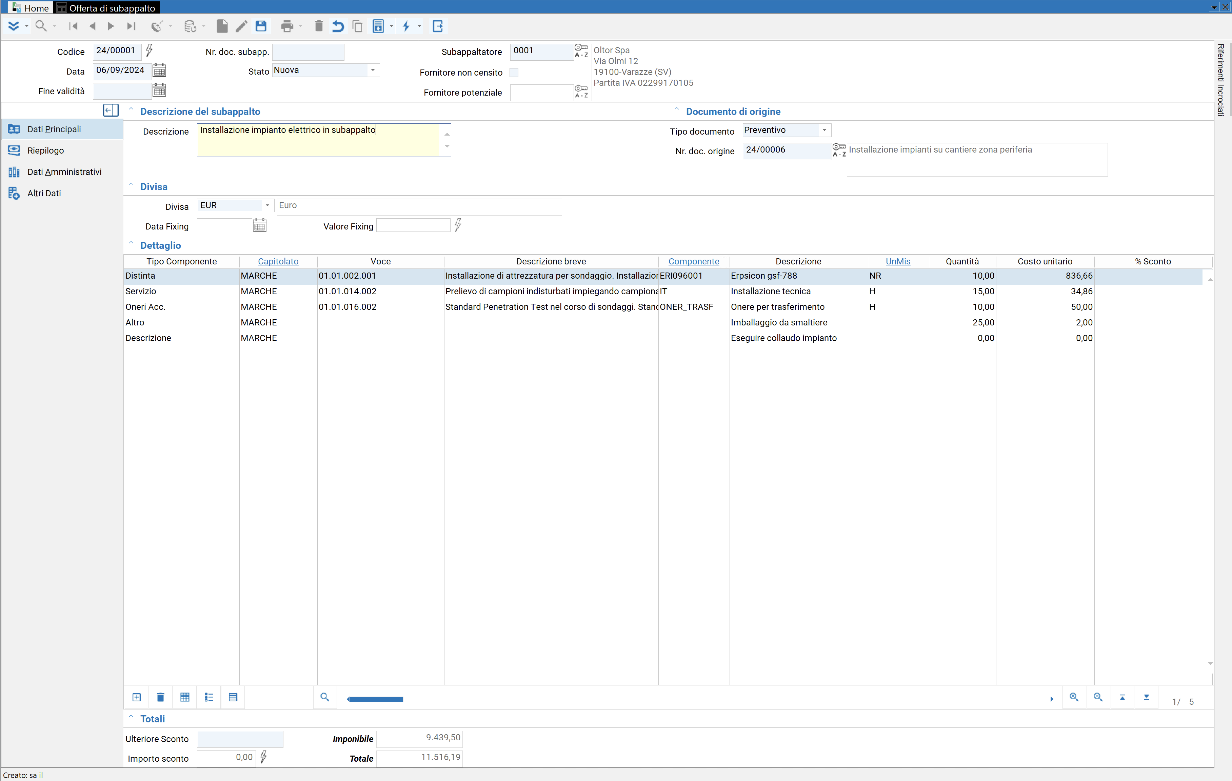The height and width of the screenshot is (781, 1232).
Task: Click the document import toolbar icon
Action: (378, 26)
